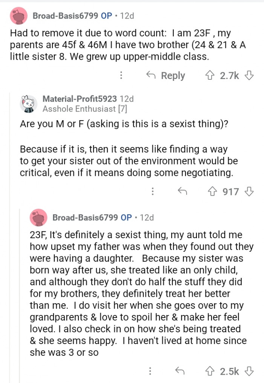Click the reply arrow on the 917 comment
The height and width of the screenshot is (383, 264).
184,192
